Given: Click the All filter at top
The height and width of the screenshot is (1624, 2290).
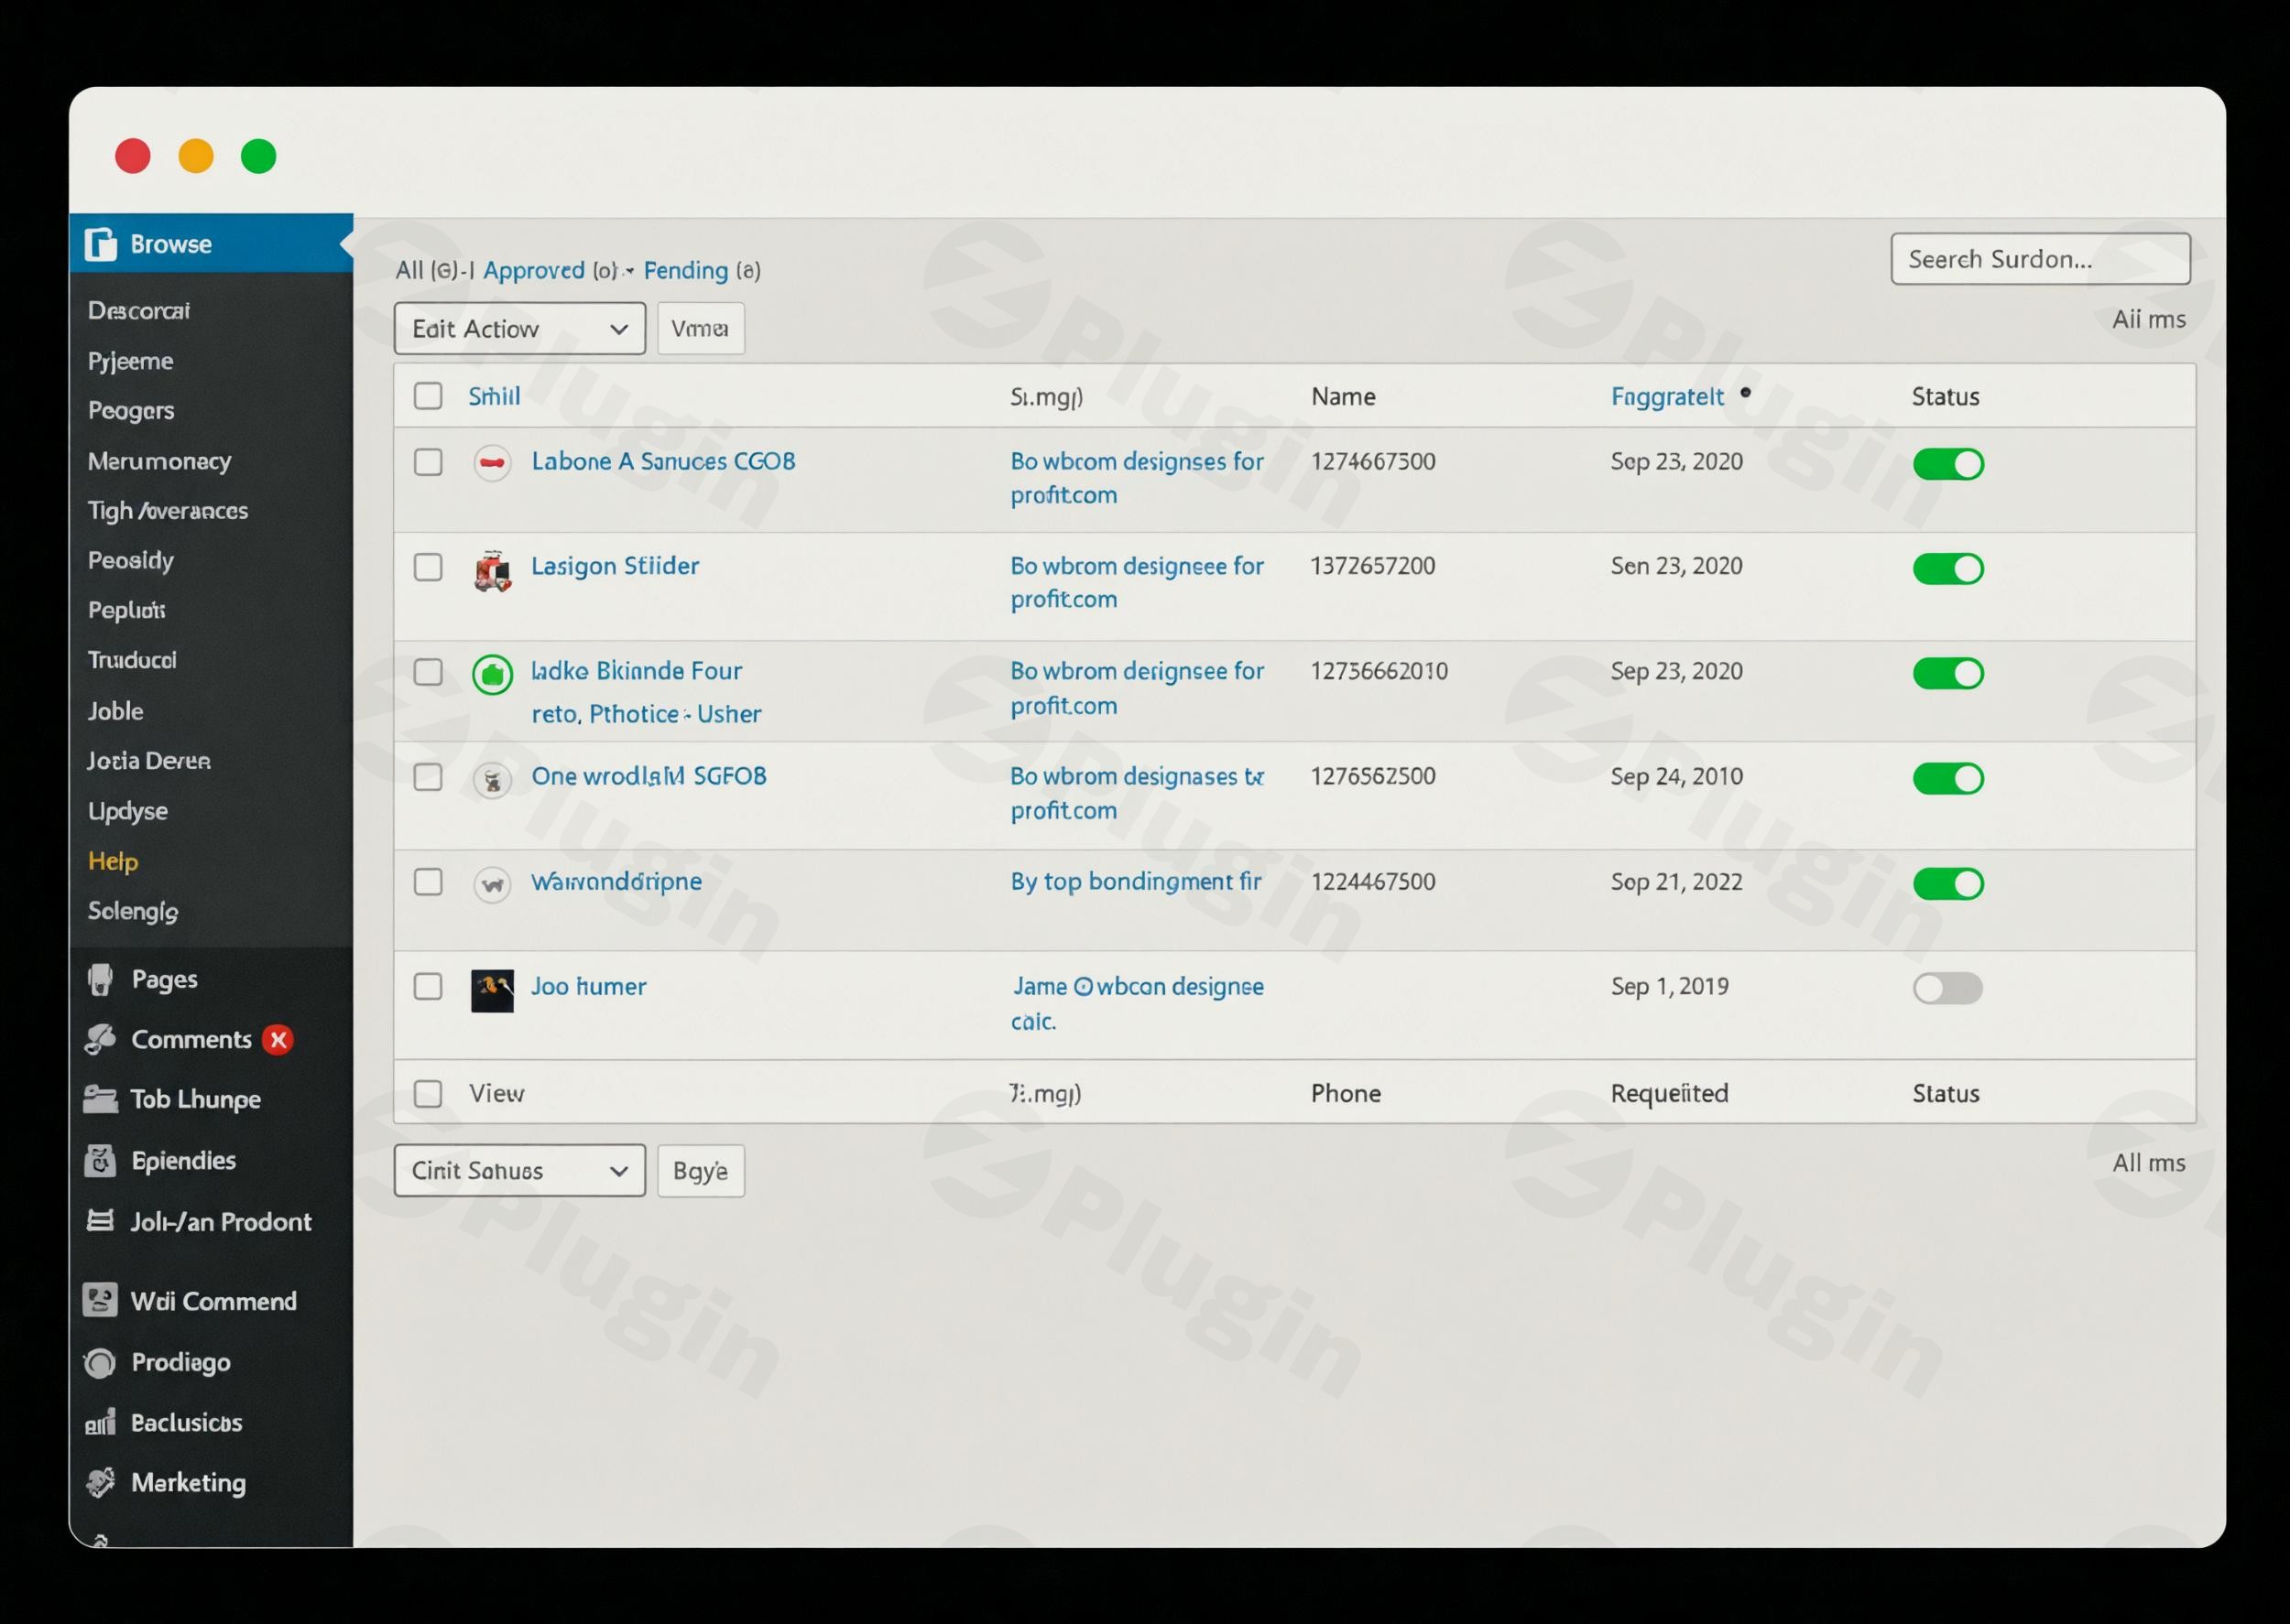Looking at the screenshot, I should coord(409,270).
